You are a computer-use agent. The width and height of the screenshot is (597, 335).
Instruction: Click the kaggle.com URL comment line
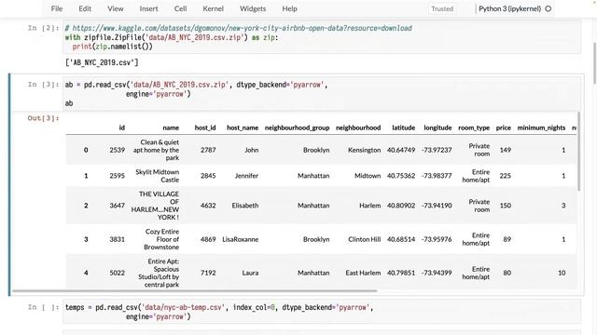click(x=239, y=28)
